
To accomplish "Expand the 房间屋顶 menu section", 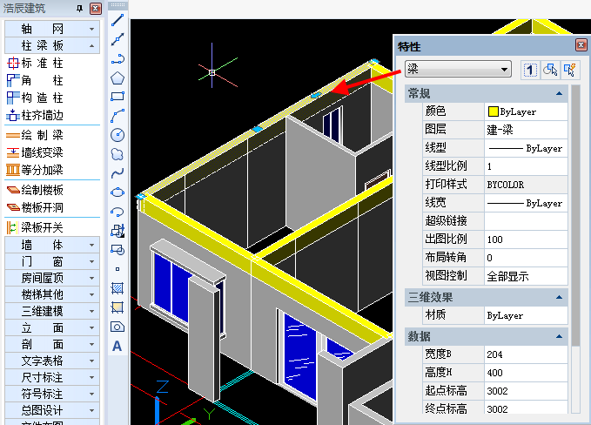I will click(x=52, y=279).
